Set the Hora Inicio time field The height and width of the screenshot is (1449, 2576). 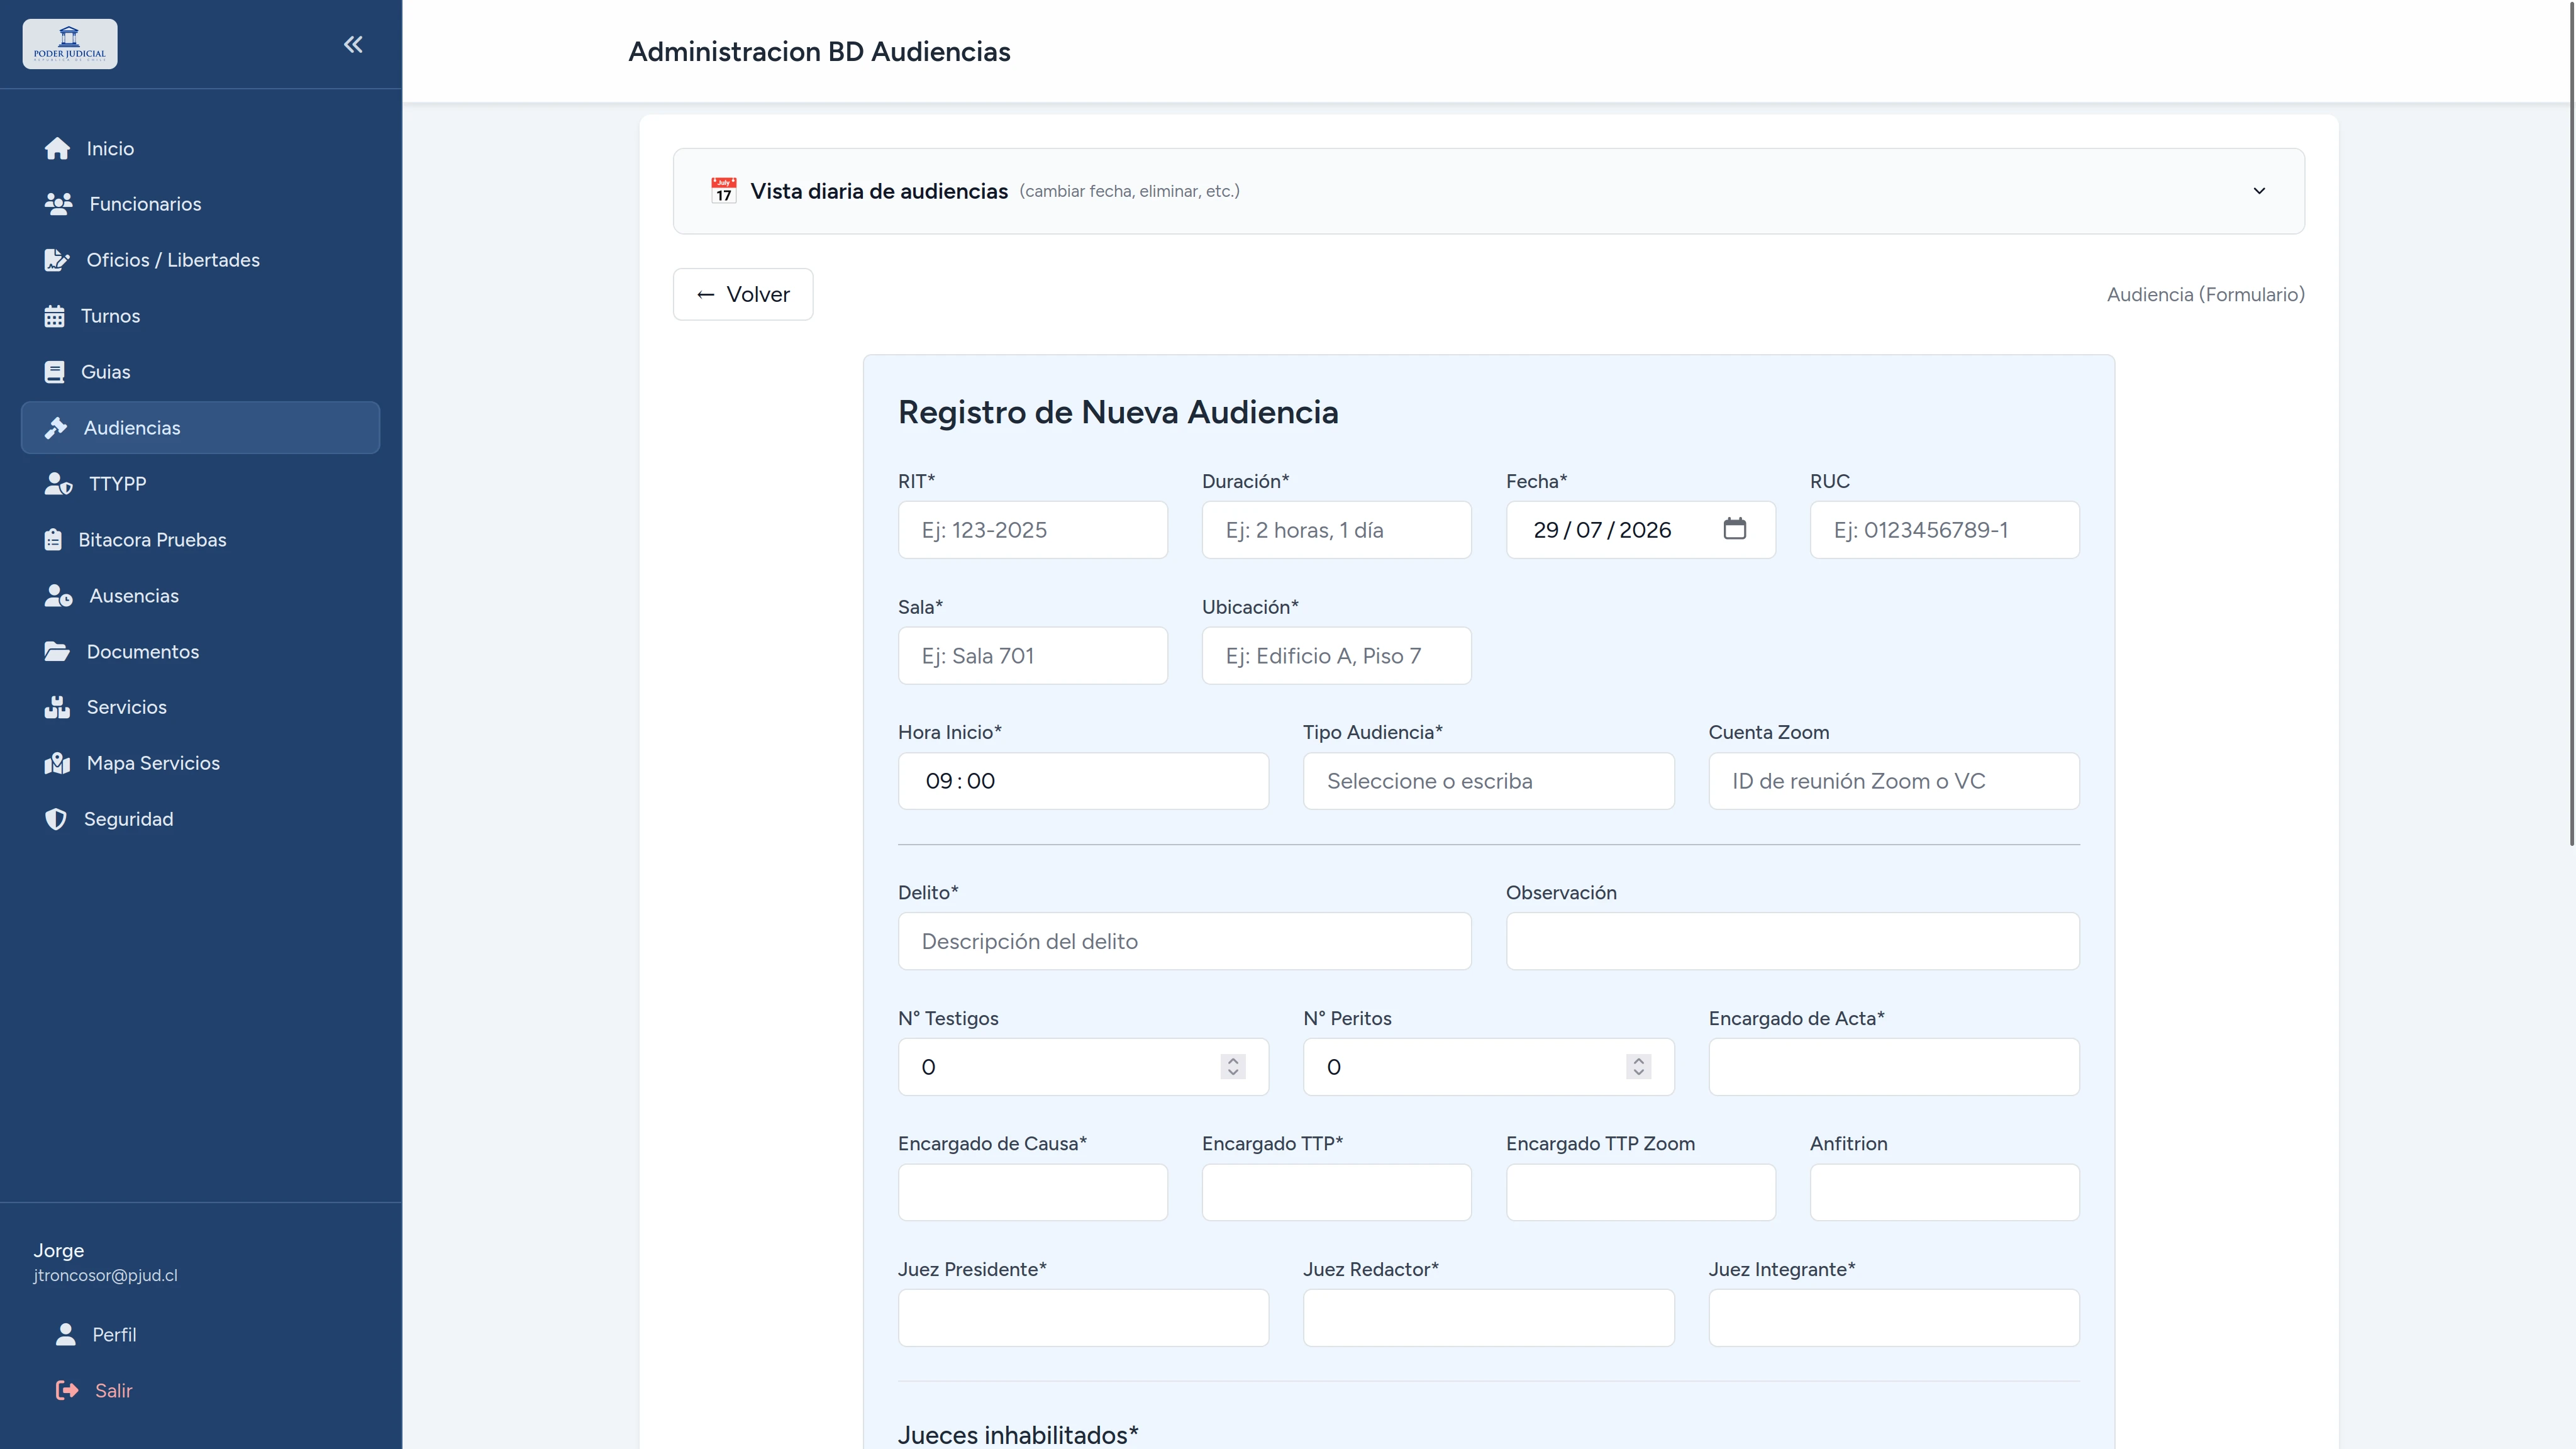tap(1083, 781)
